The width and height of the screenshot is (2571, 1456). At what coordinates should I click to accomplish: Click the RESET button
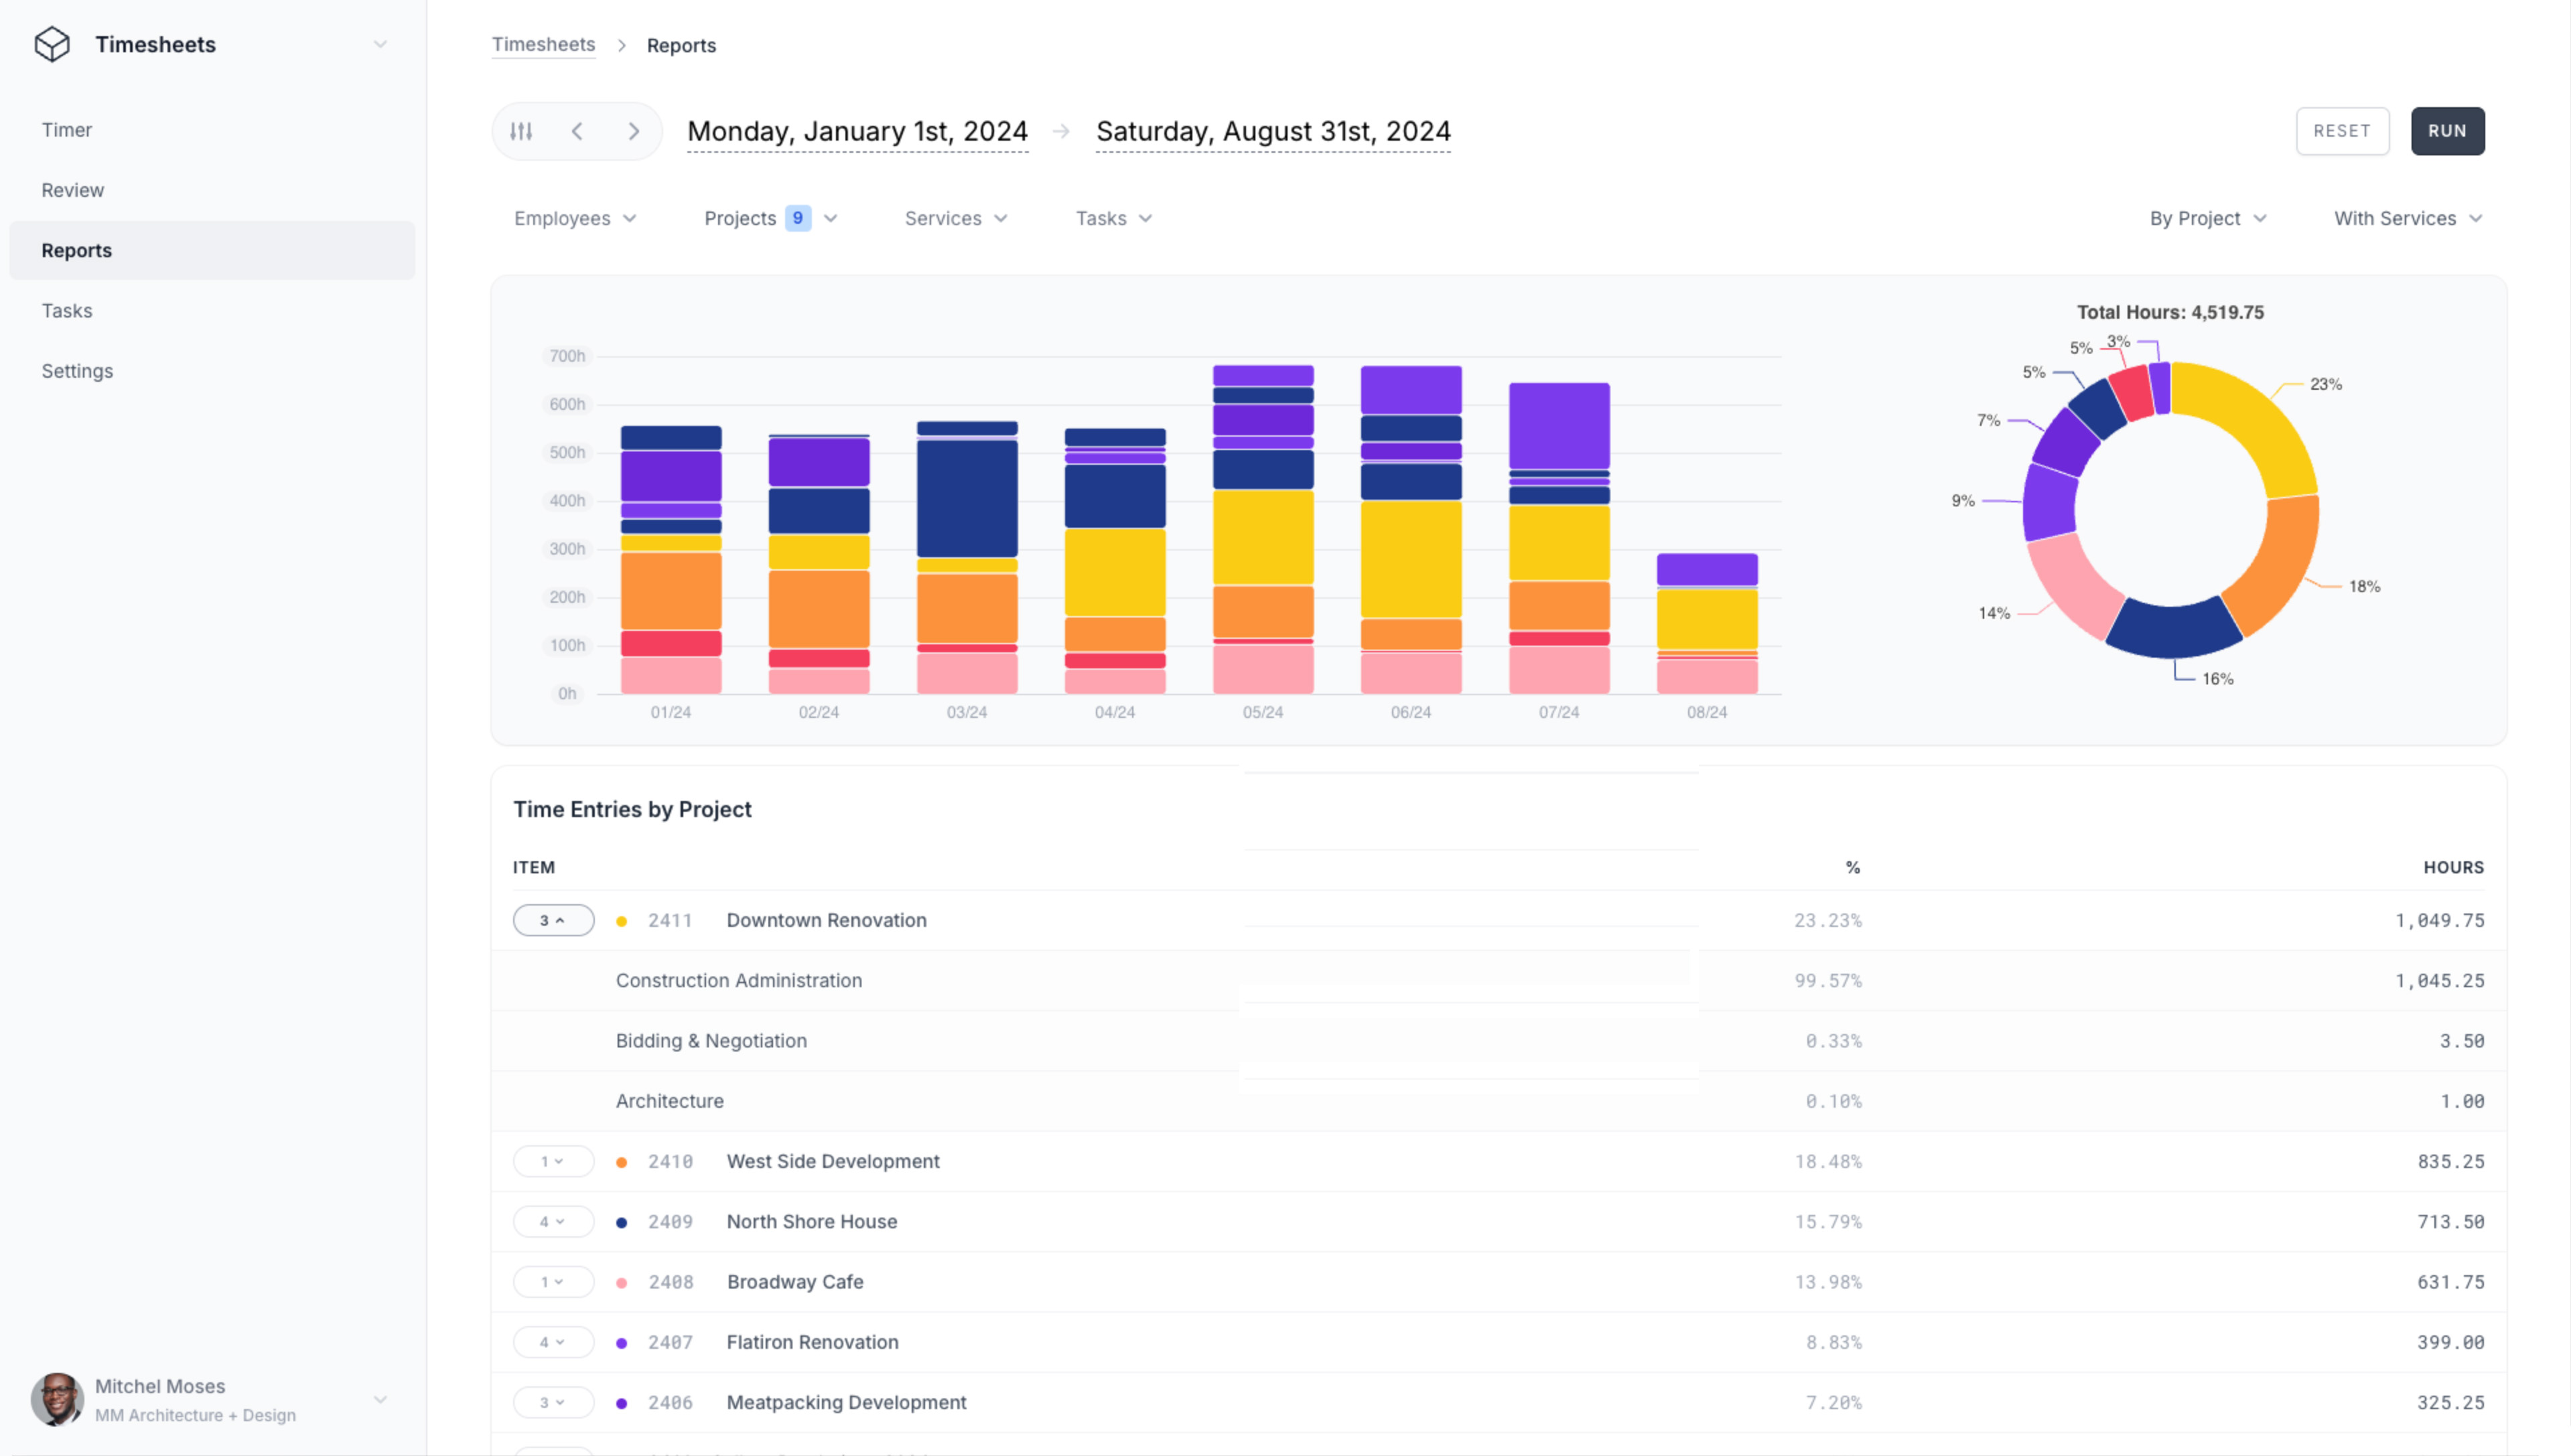click(2342, 131)
